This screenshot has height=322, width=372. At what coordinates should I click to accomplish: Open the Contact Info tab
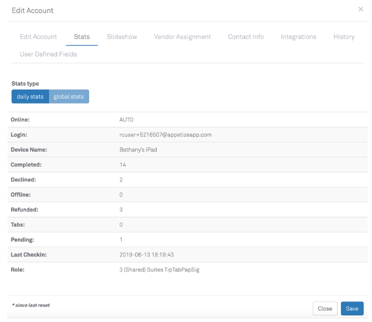coord(245,37)
